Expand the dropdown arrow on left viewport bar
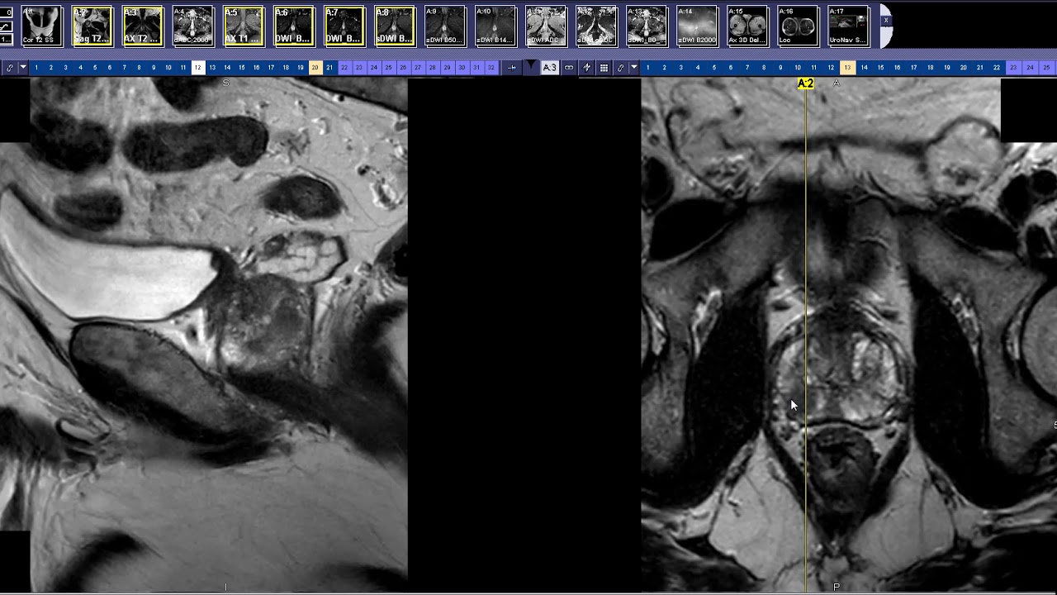Screen dimensions: 1057x595 (23, 68)
